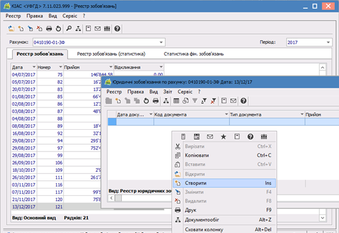
Task: Open the Сервіс menu in main window
Action: pyautogui.click(x=70, y=16)
